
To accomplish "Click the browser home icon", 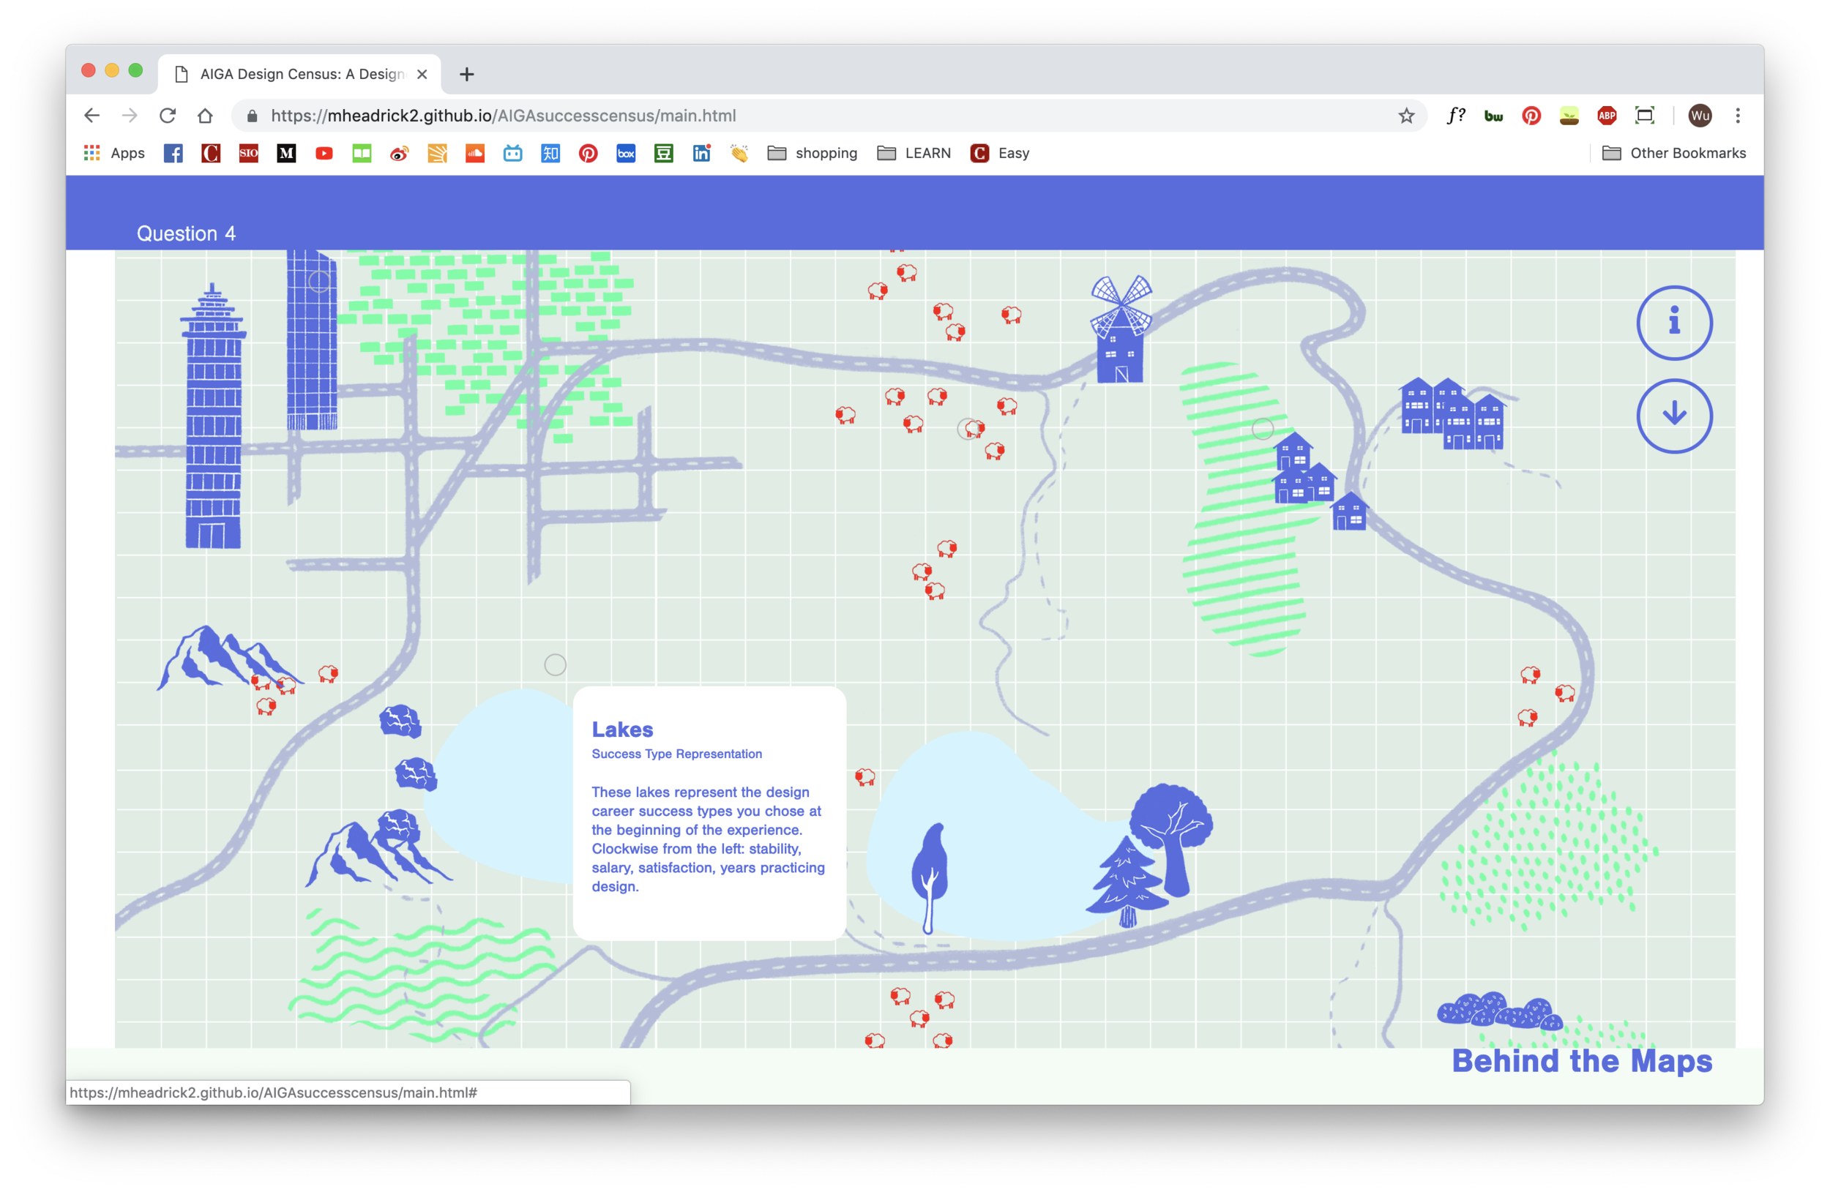I will point(204,116).
